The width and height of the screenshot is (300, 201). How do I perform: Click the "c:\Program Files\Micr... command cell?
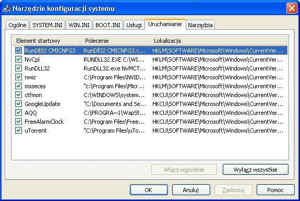(x=114, y=86)
